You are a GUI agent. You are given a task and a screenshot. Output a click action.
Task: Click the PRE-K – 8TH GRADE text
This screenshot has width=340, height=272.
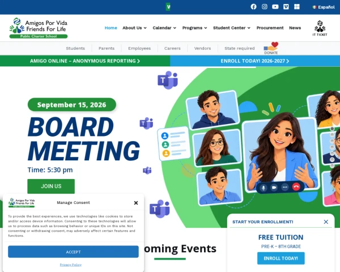(x=281, y=246)
